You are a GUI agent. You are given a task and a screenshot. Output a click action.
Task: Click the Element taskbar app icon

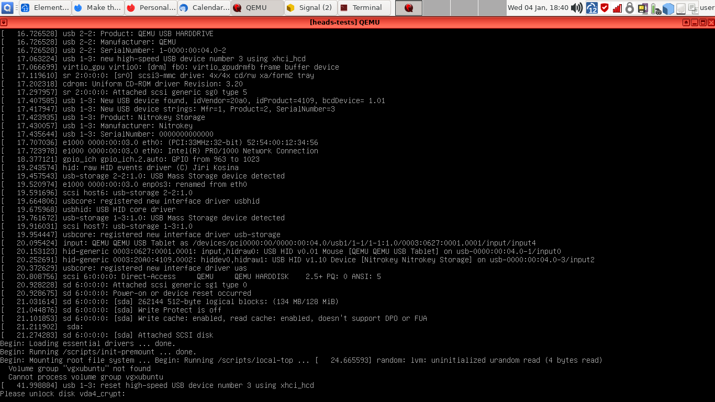[25, 8]
